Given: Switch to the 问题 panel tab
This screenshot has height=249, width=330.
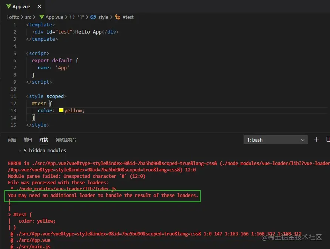Looking at the screenshot, I should 12,140.
